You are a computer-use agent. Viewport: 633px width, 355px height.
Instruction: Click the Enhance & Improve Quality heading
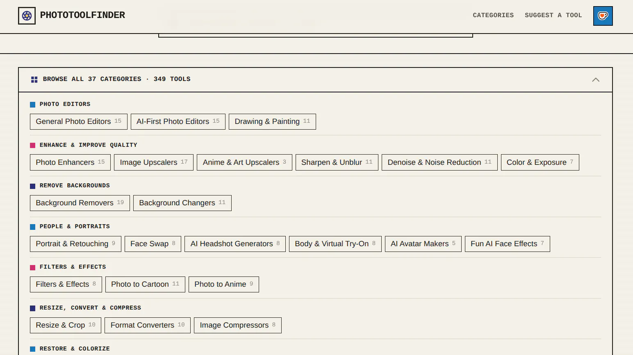click(x=89, y=145)
